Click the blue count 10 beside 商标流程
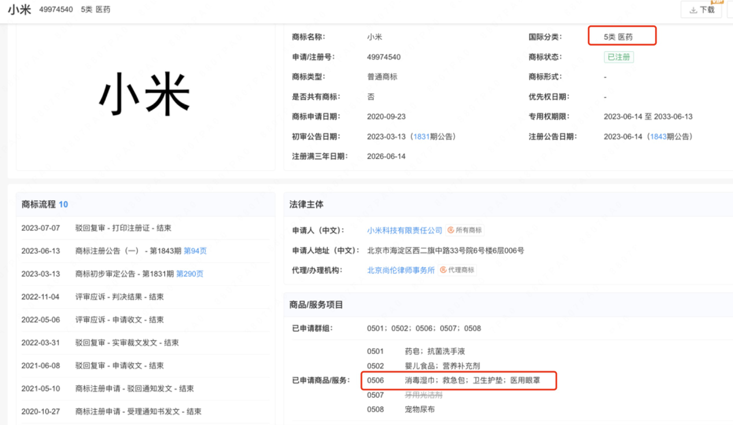The image size is (733, 425). tap(63, 204)
